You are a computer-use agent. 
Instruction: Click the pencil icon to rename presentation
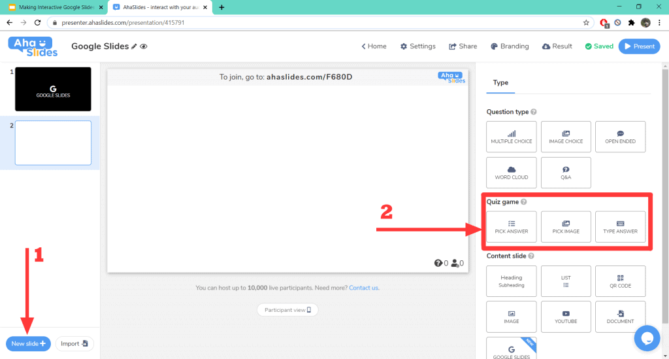click(x=134, y=46)
